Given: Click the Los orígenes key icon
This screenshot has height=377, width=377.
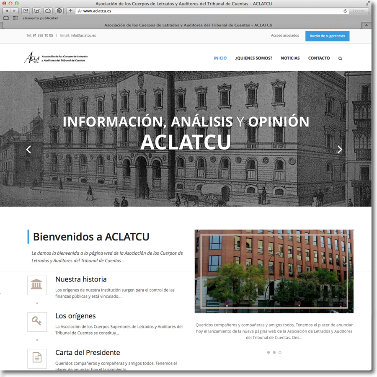Looking at the screenshot, I should tap(37, 322).
